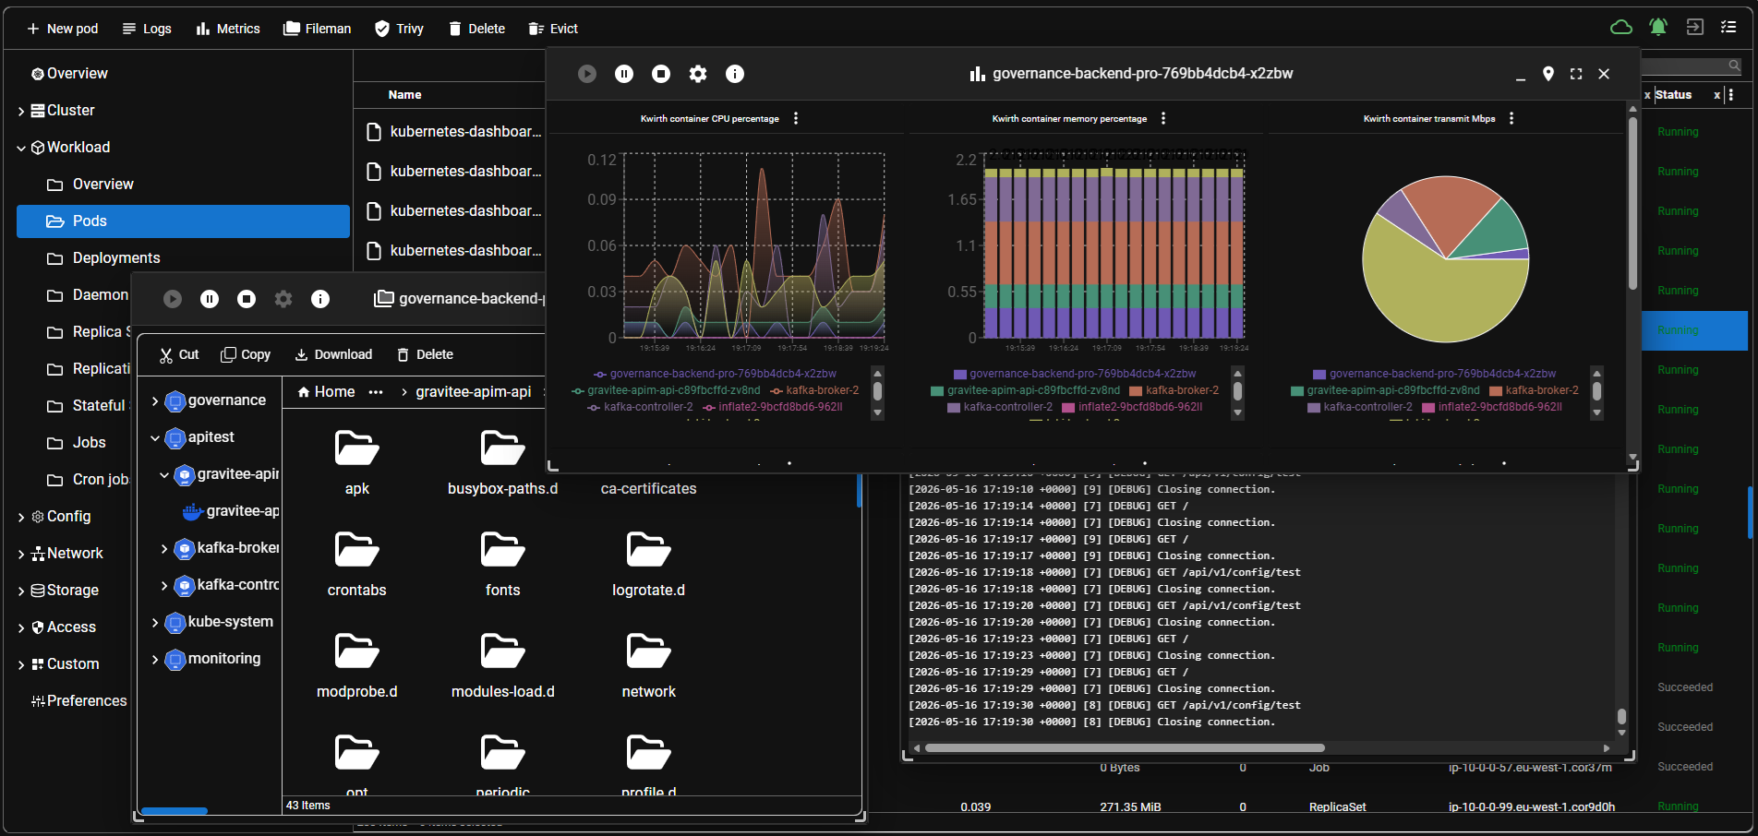Open the network folder
This screenshot has height=836, width=1758.
[649, 666]
